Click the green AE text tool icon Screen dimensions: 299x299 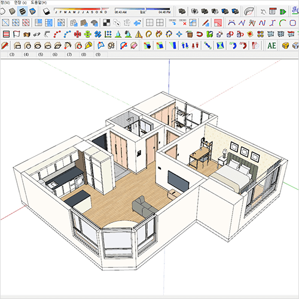tap(271, 45)
